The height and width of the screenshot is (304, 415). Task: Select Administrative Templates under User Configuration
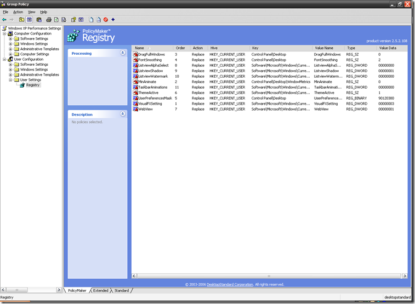tap(39, 75)
